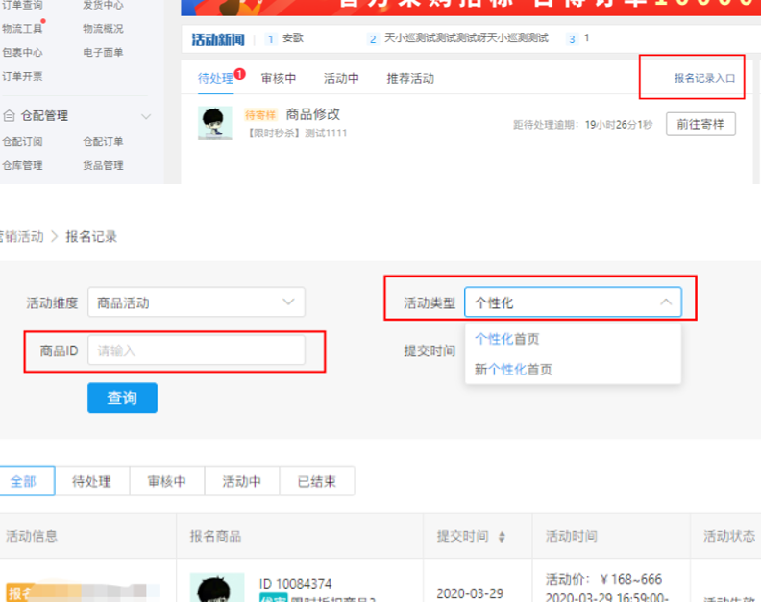
Task: Click the 仓配管理 warehouse icon
Action: [x=9, y=116]
